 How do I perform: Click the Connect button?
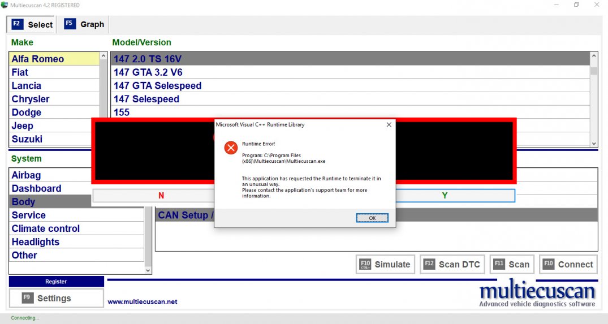(568, 264)
